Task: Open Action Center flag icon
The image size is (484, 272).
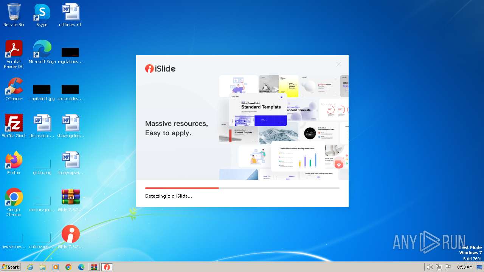Action: [448, 267]
